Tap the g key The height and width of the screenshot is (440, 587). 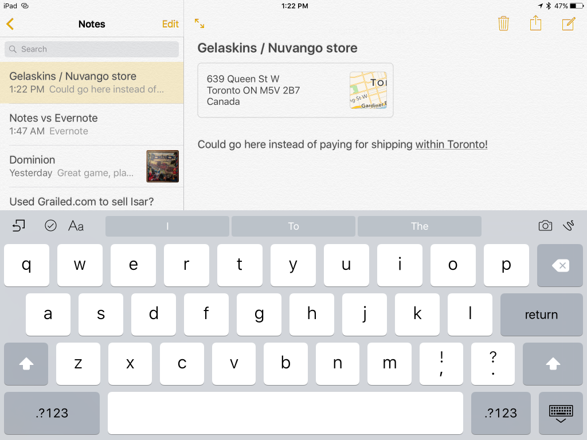259,315
